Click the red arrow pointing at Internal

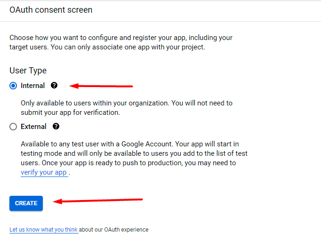[102, 86]
